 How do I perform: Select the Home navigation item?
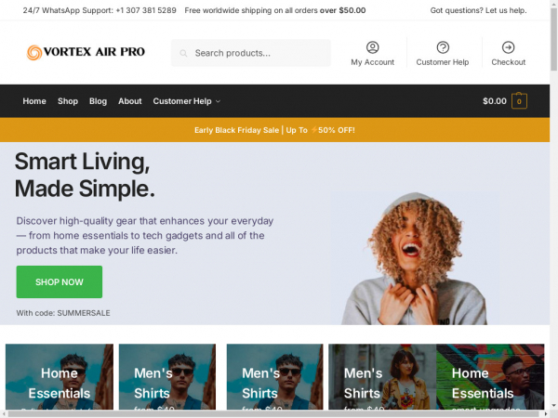[34, 101]
